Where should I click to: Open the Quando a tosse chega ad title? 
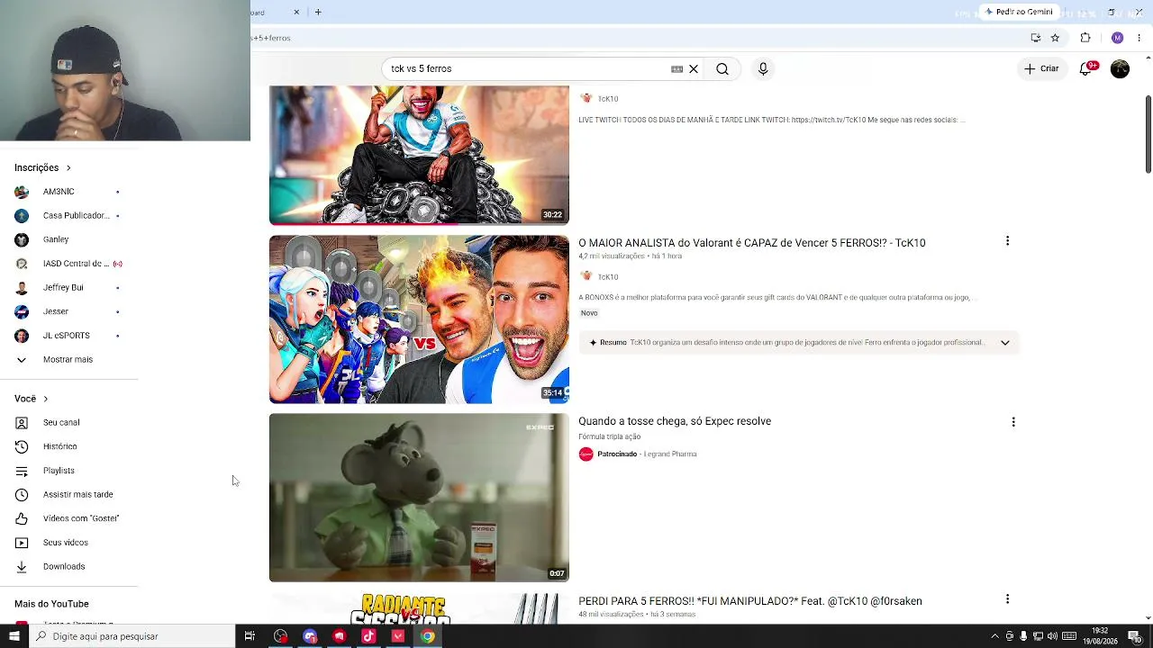675,421
